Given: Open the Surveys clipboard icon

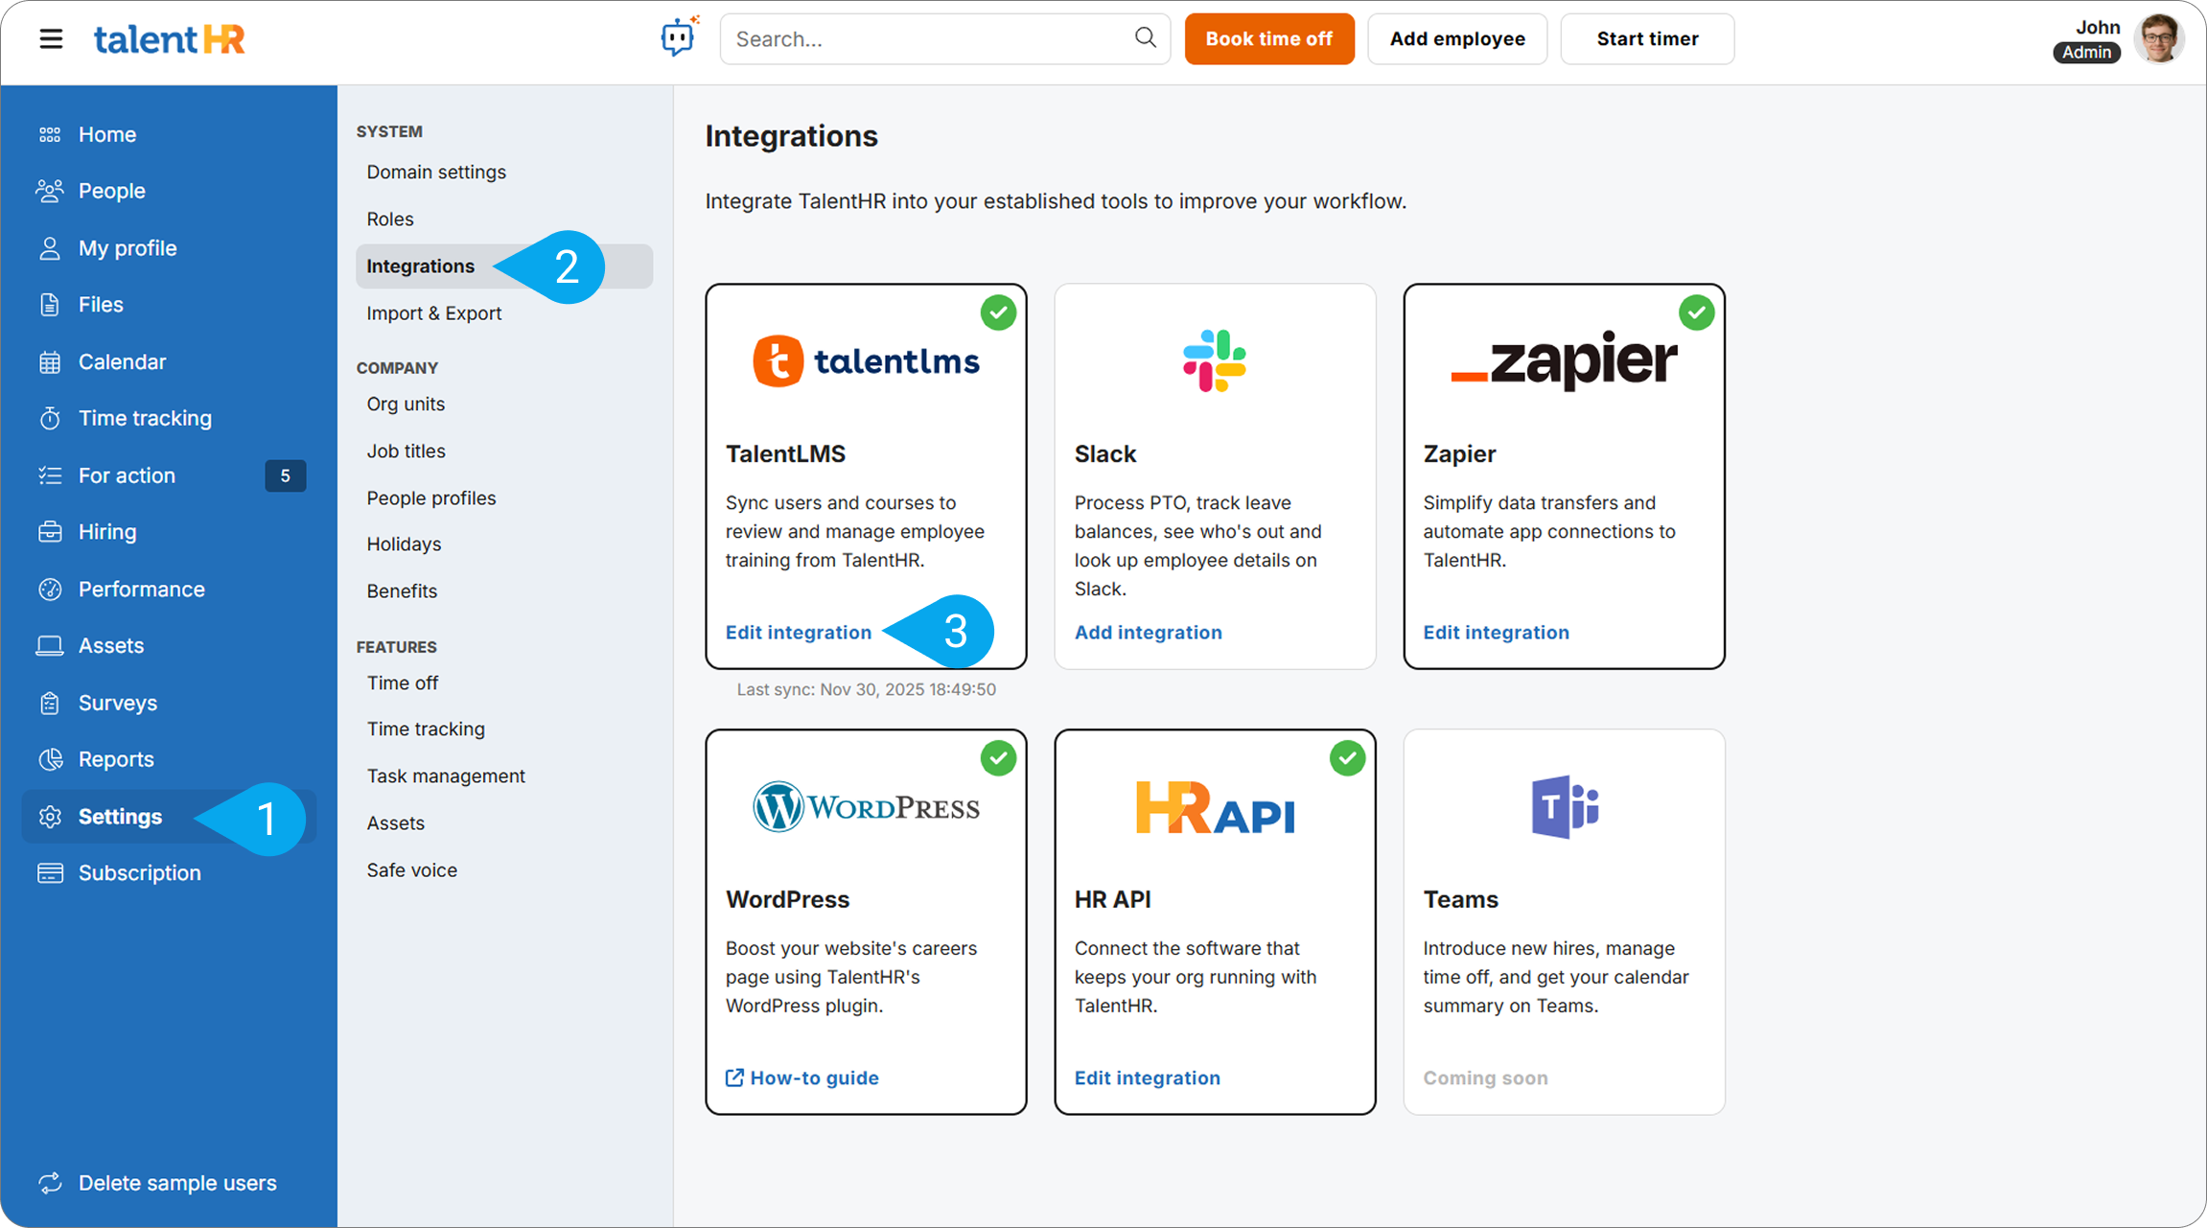Looking at the screenshot, I should 50,703.
